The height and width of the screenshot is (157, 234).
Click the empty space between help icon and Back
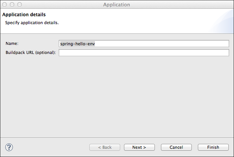(x=50, y=147)
